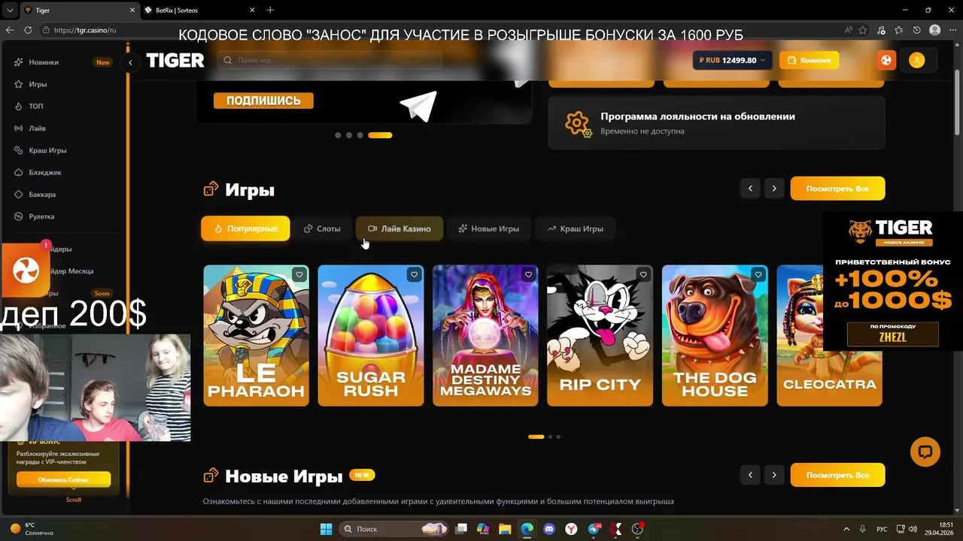
Task: Go back in browser
Action: pos(10,30)
